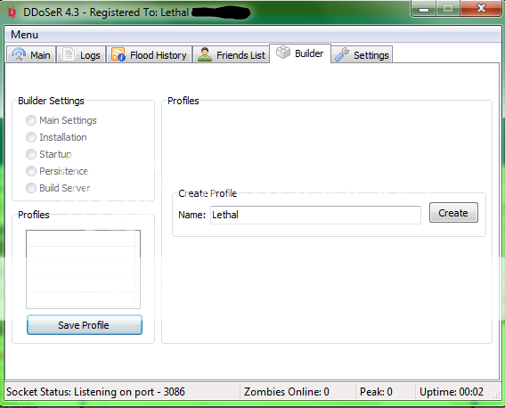Click the antenna icon on Main tab

[19, 54]
